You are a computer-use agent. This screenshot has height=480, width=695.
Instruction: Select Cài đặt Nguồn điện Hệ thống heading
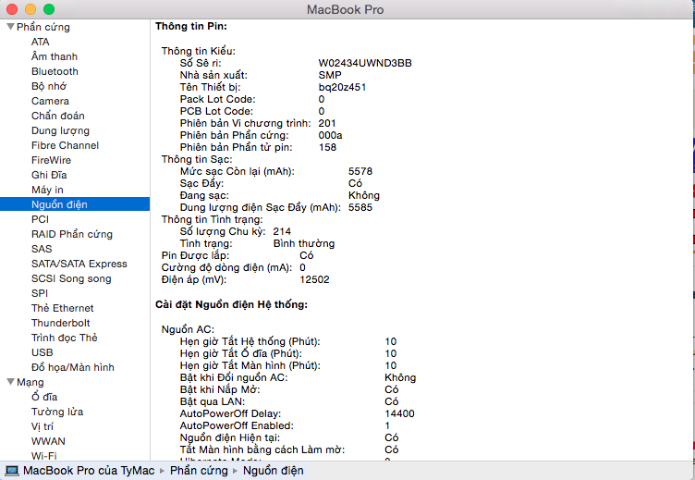(231, 304)
